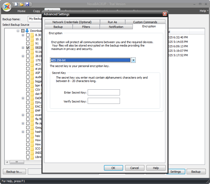Click the folder icon beside AC3 row
Viewport: 210px width, 184px height.
click(x=32, y=64)
